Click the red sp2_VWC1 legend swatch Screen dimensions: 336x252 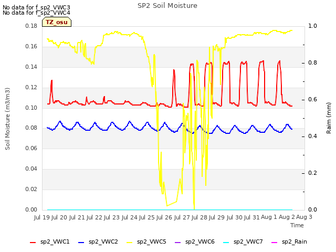[x=33, y=243]
